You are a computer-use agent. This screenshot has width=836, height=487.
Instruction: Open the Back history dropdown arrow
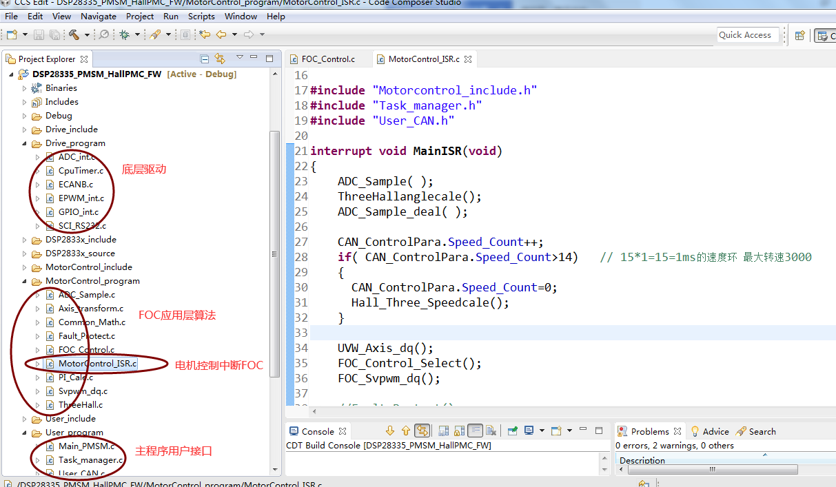(x=234, y=34)
